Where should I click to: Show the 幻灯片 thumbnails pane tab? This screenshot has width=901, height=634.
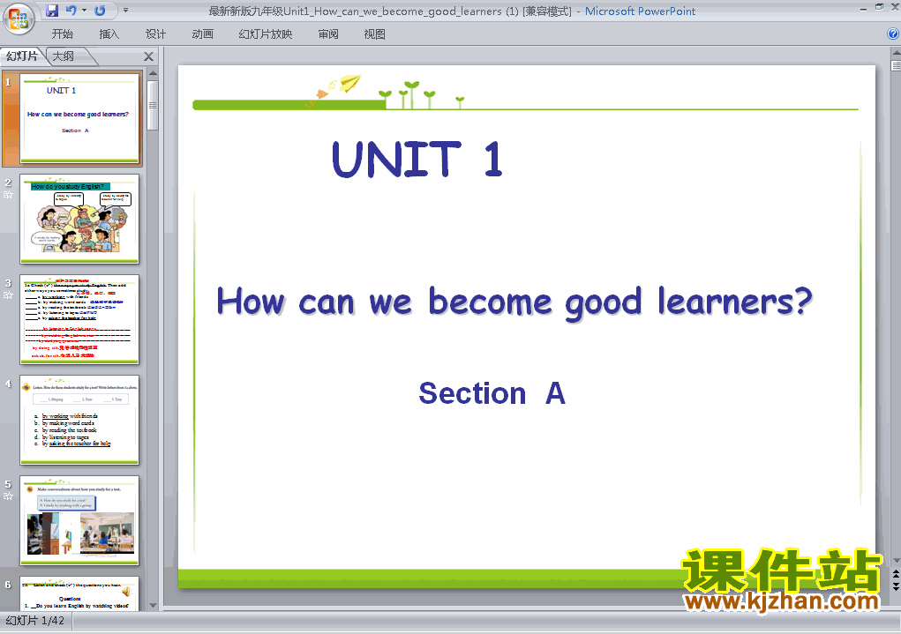click(22, 56)
